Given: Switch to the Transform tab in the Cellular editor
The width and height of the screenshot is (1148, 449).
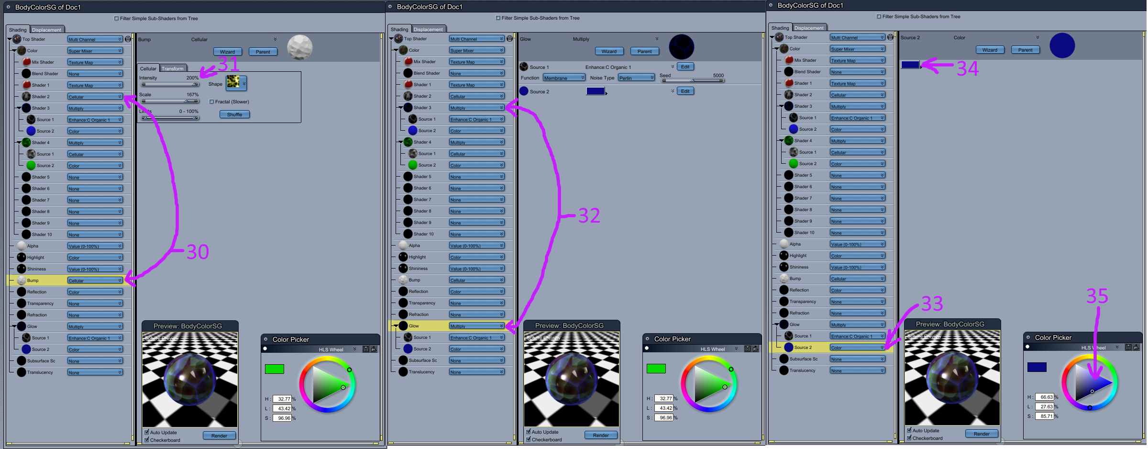Looking at the screenshot, I should (x=172, y=68).
